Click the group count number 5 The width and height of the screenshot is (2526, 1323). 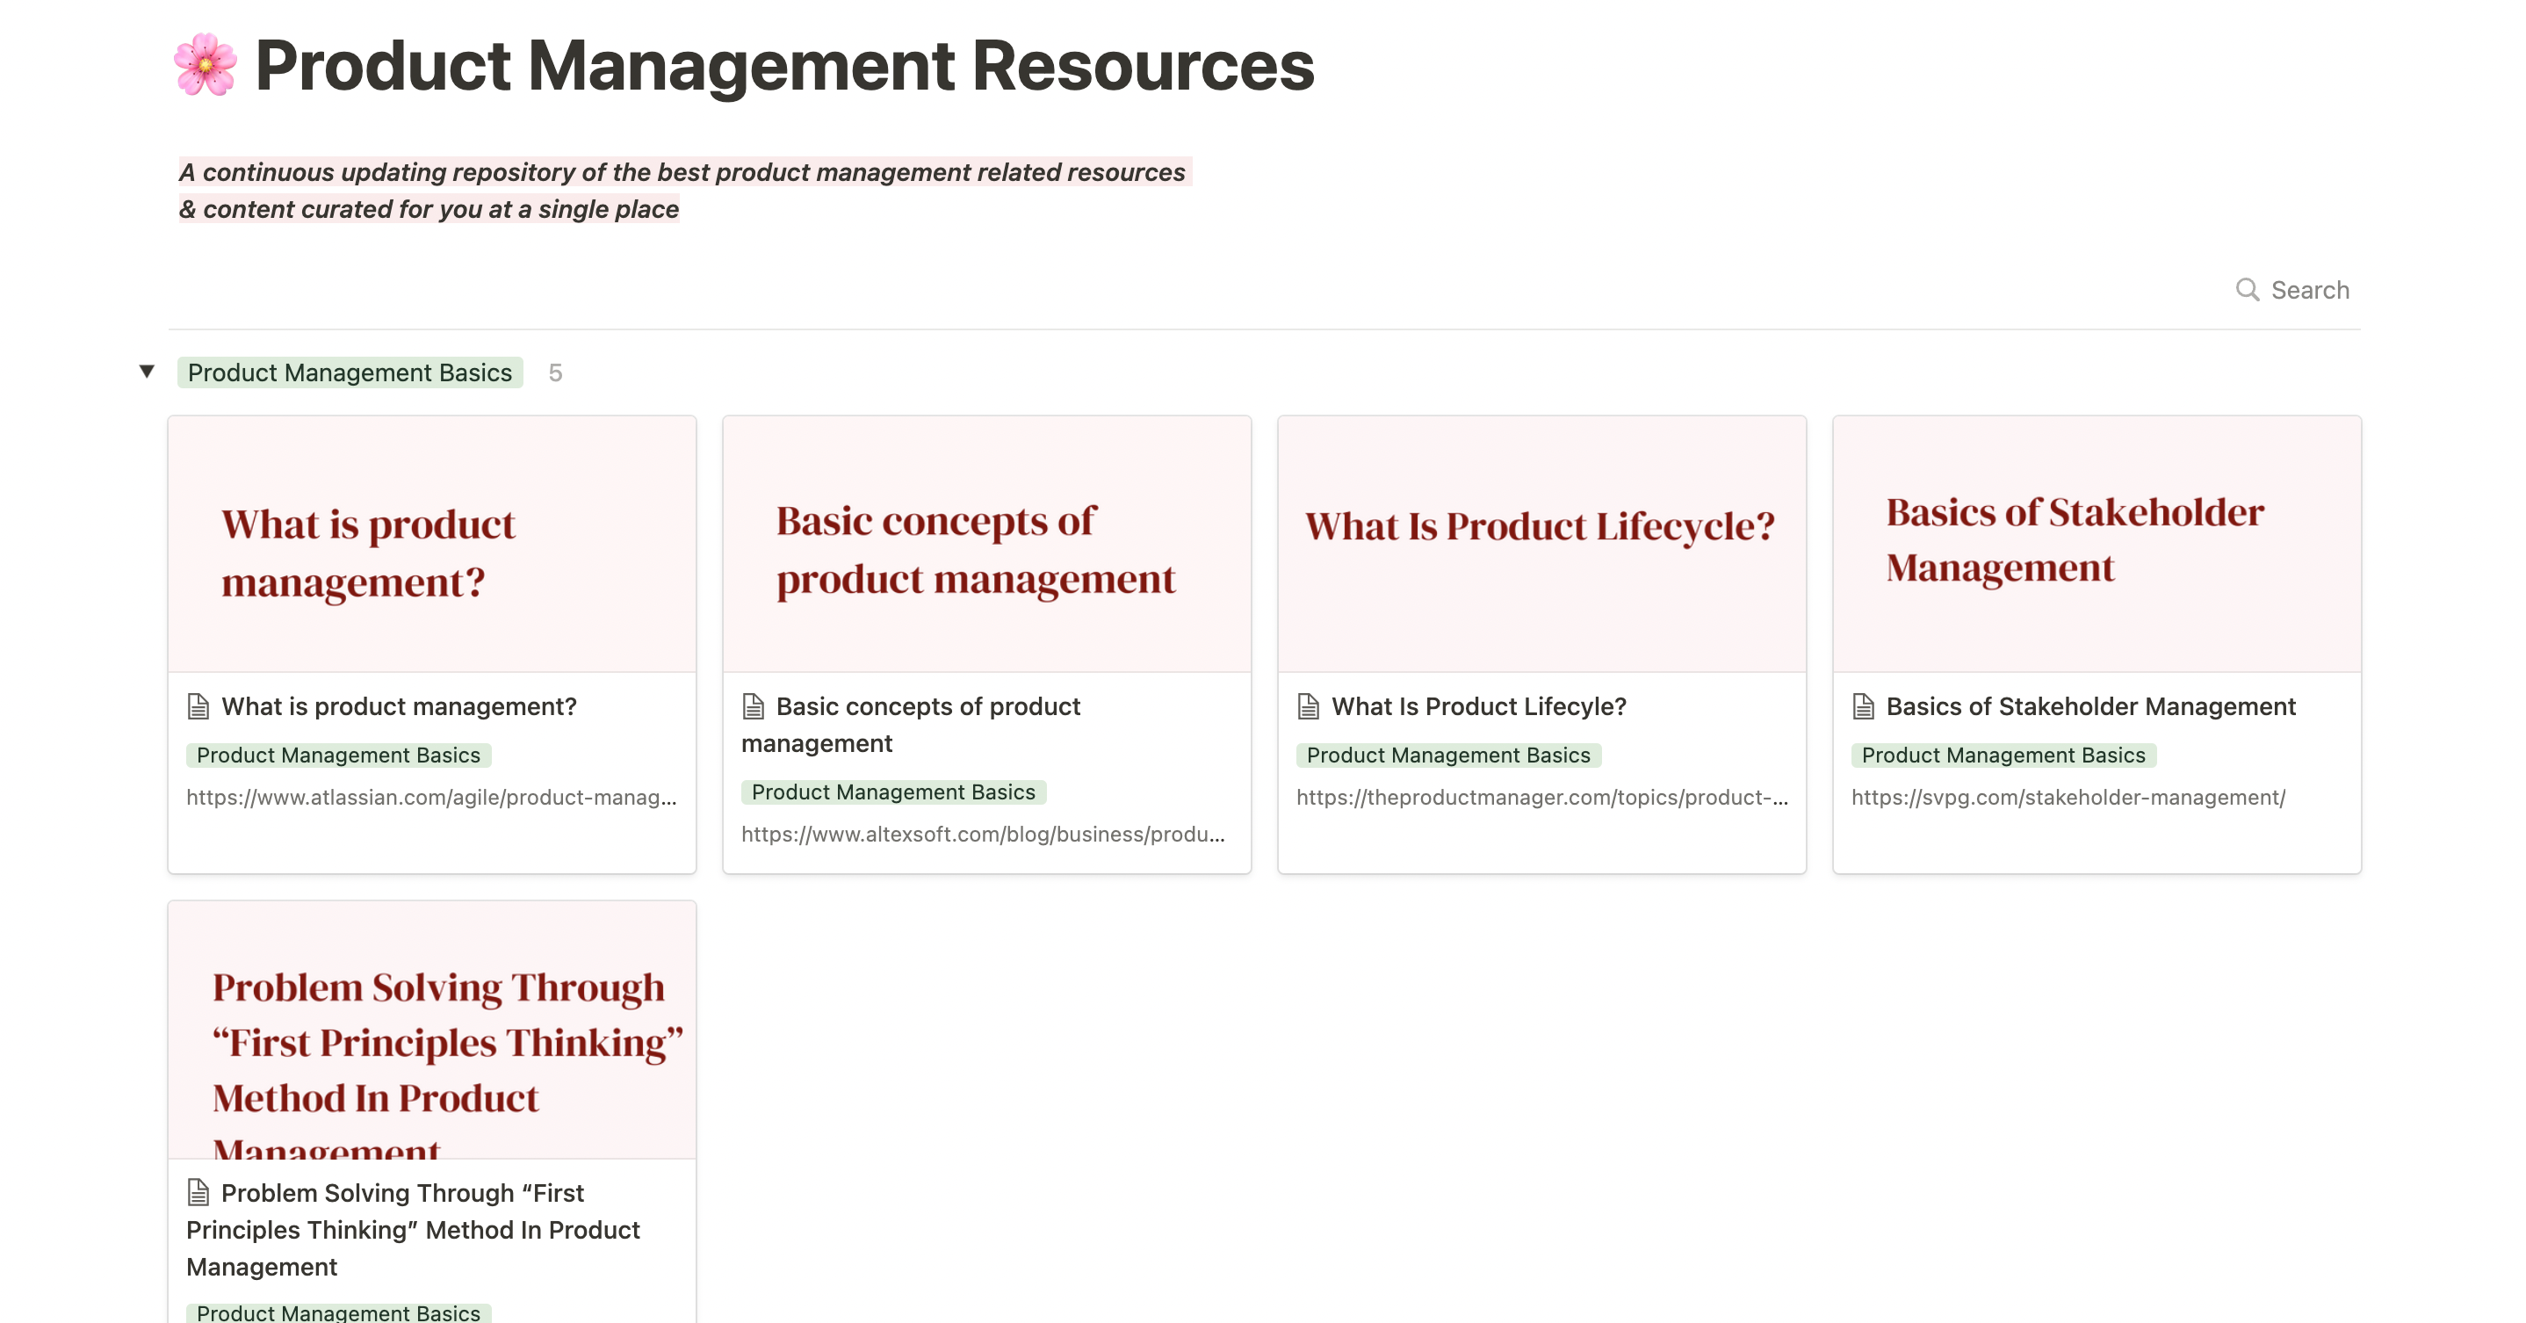[555, 372]
